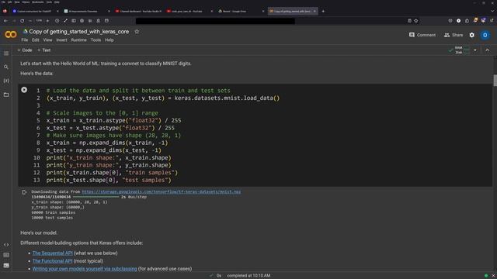
Task: Open the Terminal icon at sidebar bottom
Action: tap(6, 265)
